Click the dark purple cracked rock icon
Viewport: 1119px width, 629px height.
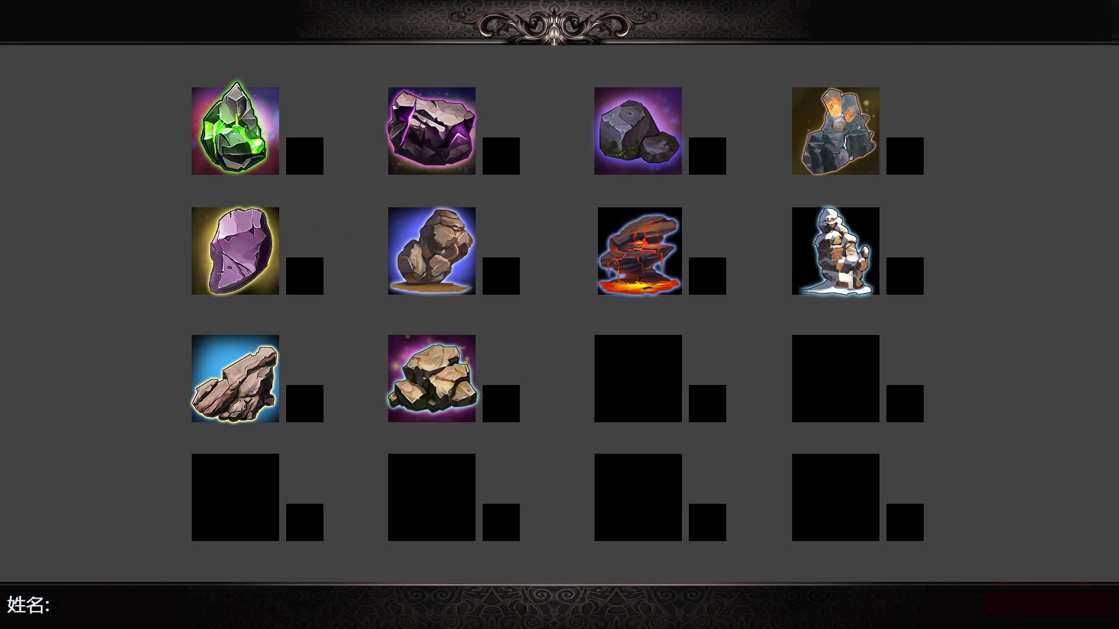pyautogui.click(x=432, y=131)
